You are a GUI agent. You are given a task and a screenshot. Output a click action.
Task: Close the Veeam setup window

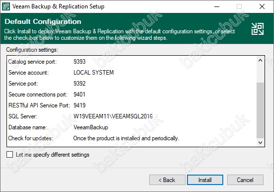coord(262,6)
